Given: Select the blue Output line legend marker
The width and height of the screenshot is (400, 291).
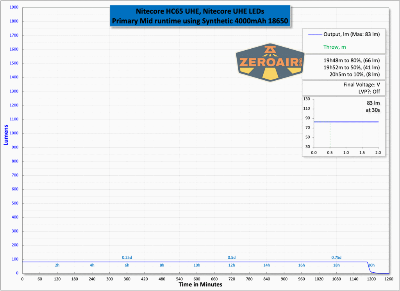Looking at the screenshot, I should coord(315,34).
